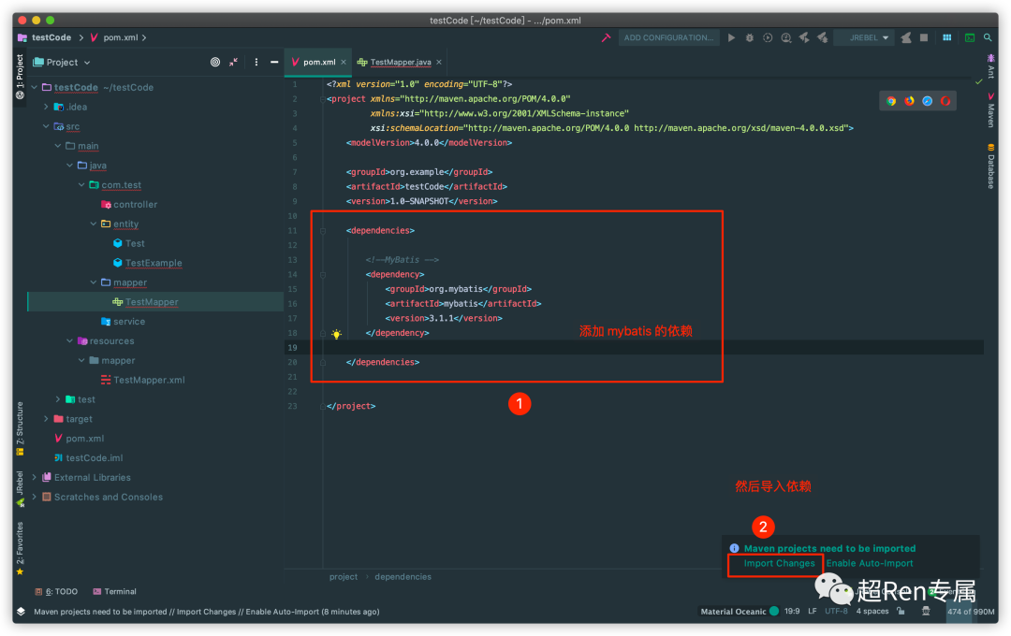
Task: Click the hector inspector icon in status bar
Action: pos(926,612)
